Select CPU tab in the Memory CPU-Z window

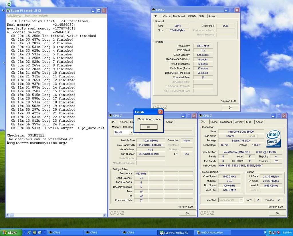coord(156,16)
